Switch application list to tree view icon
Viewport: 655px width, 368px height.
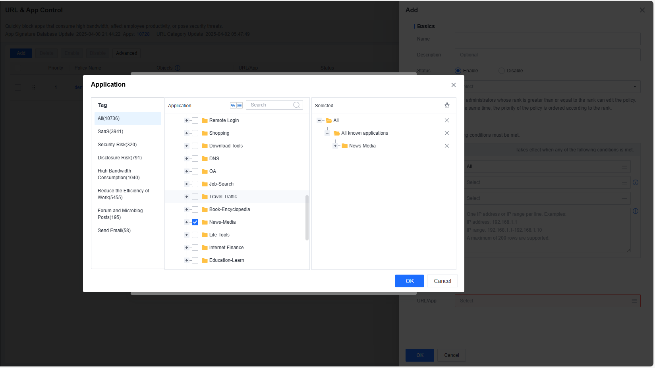pos(233,105)
